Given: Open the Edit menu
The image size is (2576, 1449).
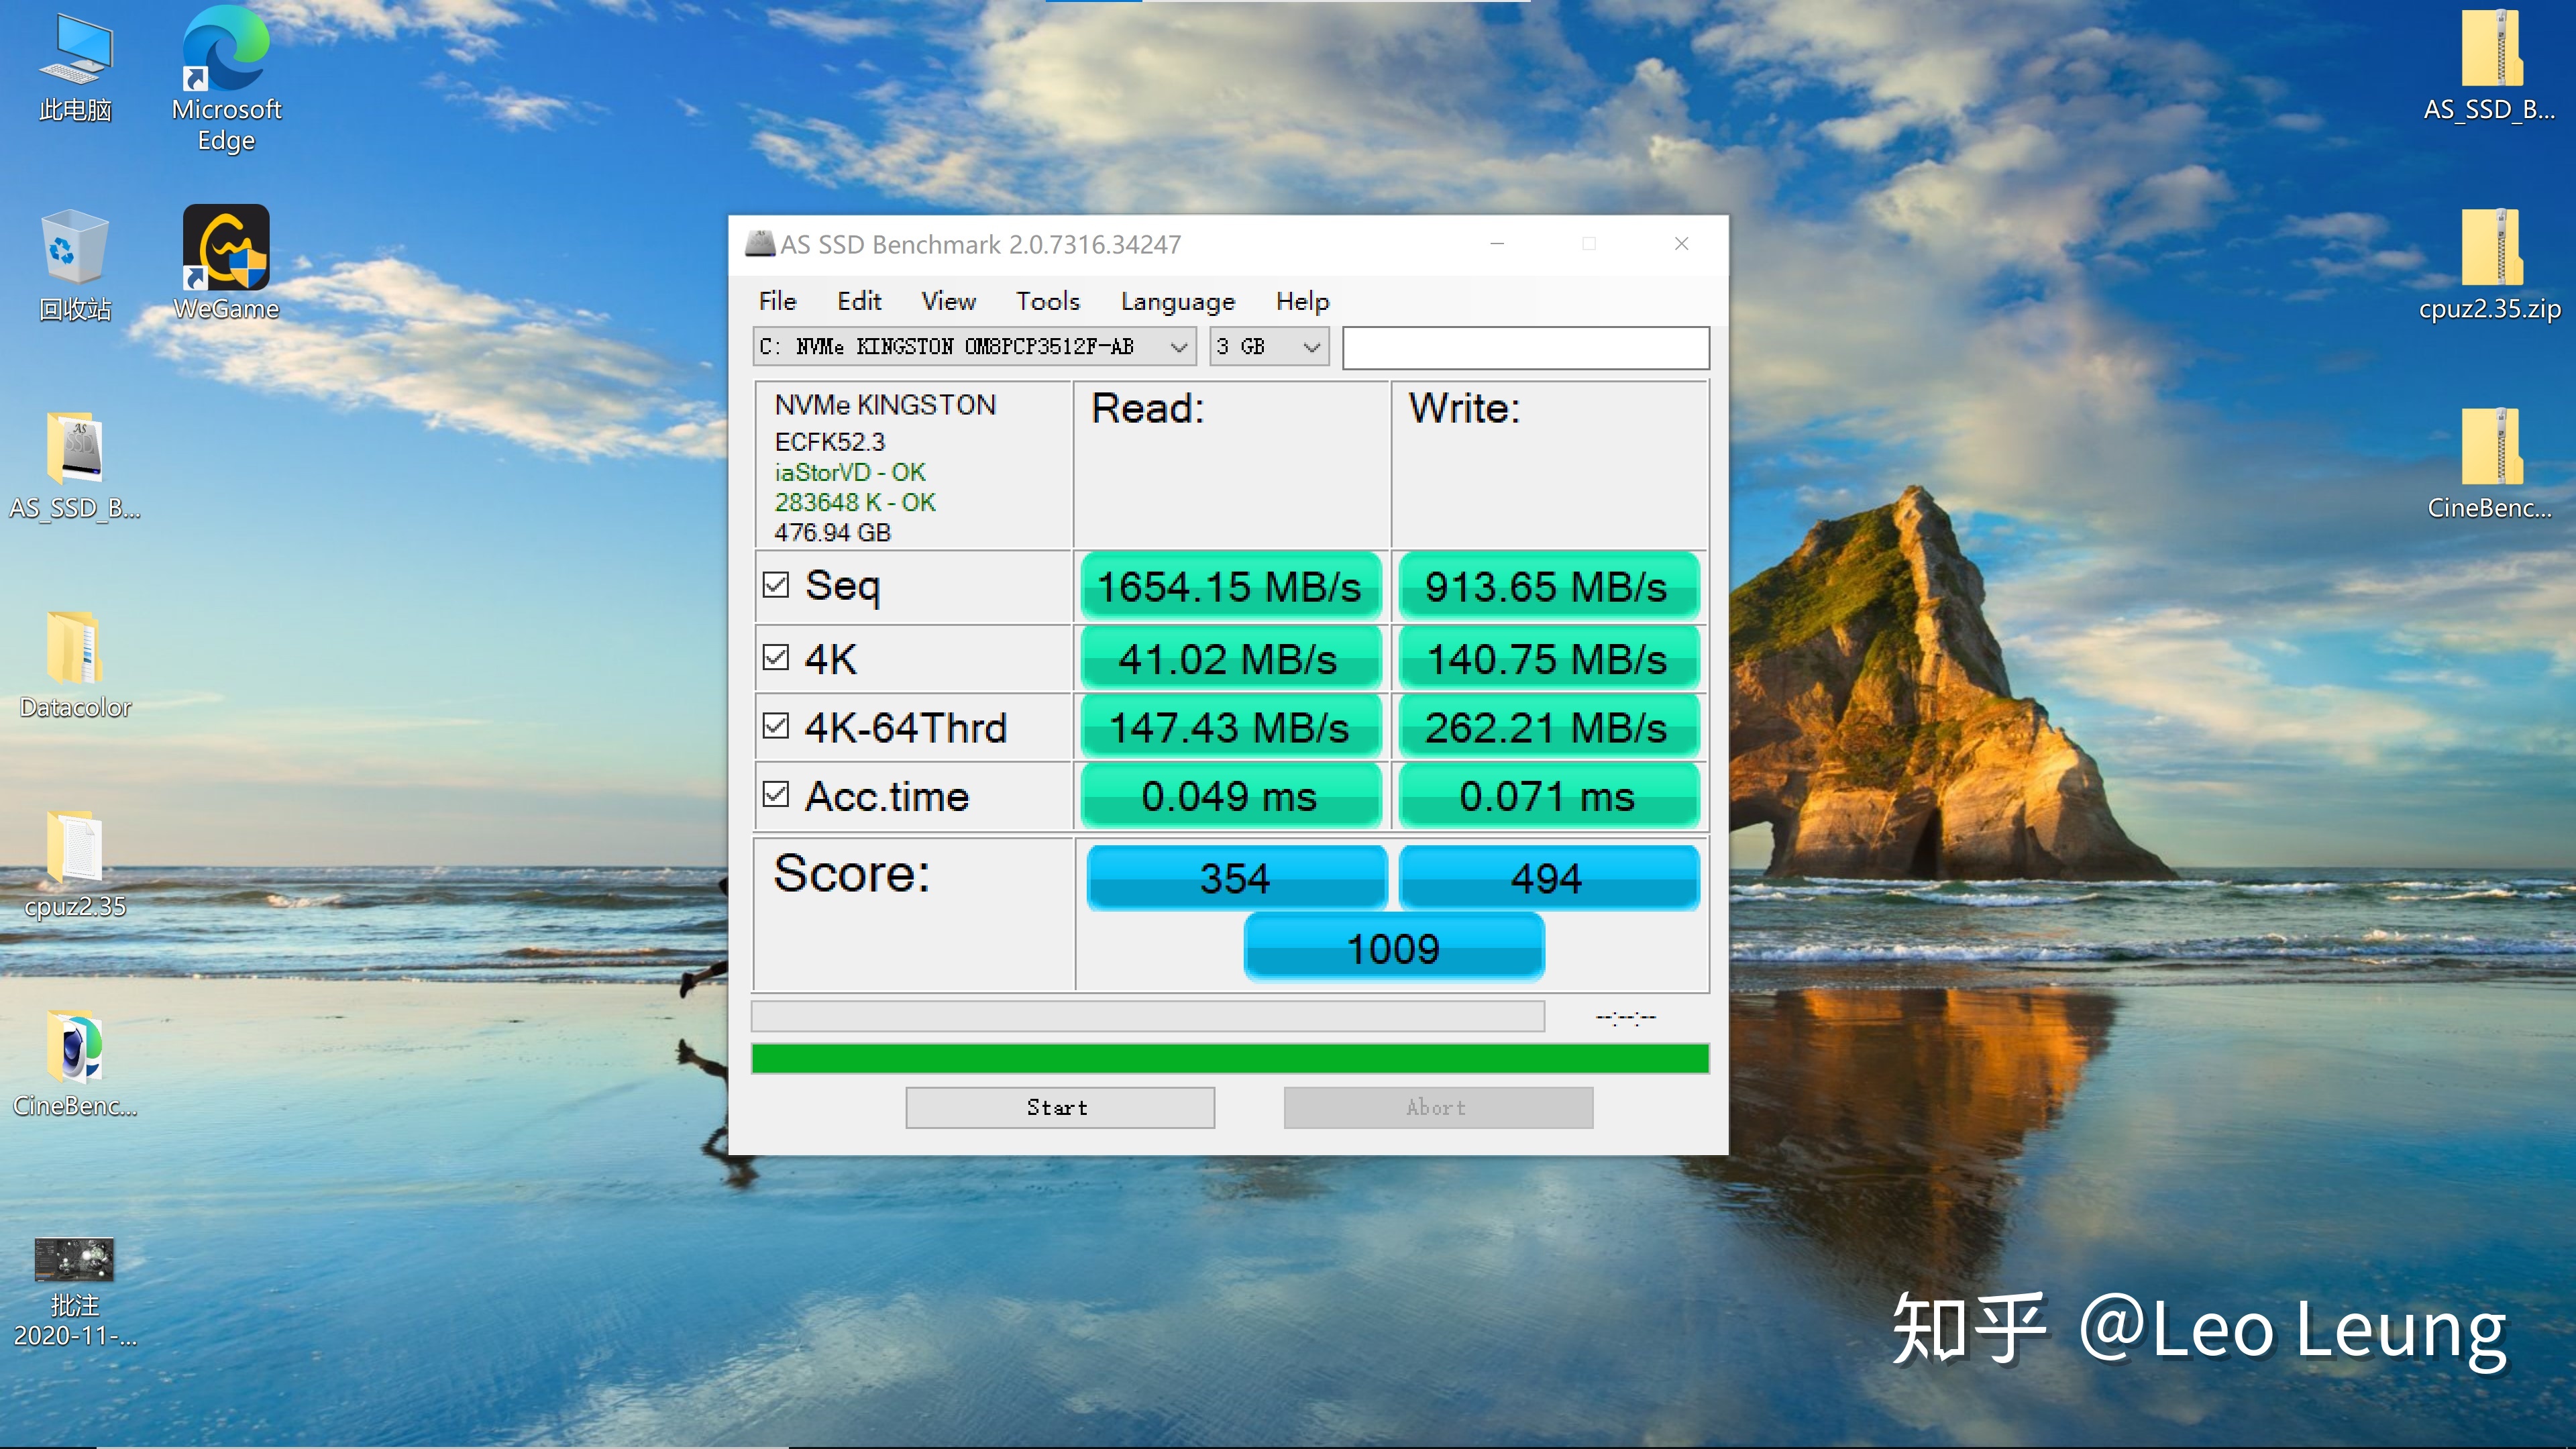Looking at the screenshot, I should tap(859, 301).
